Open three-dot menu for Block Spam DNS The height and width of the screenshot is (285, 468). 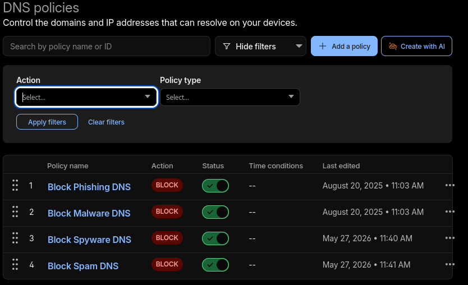(x=449, y=264)
